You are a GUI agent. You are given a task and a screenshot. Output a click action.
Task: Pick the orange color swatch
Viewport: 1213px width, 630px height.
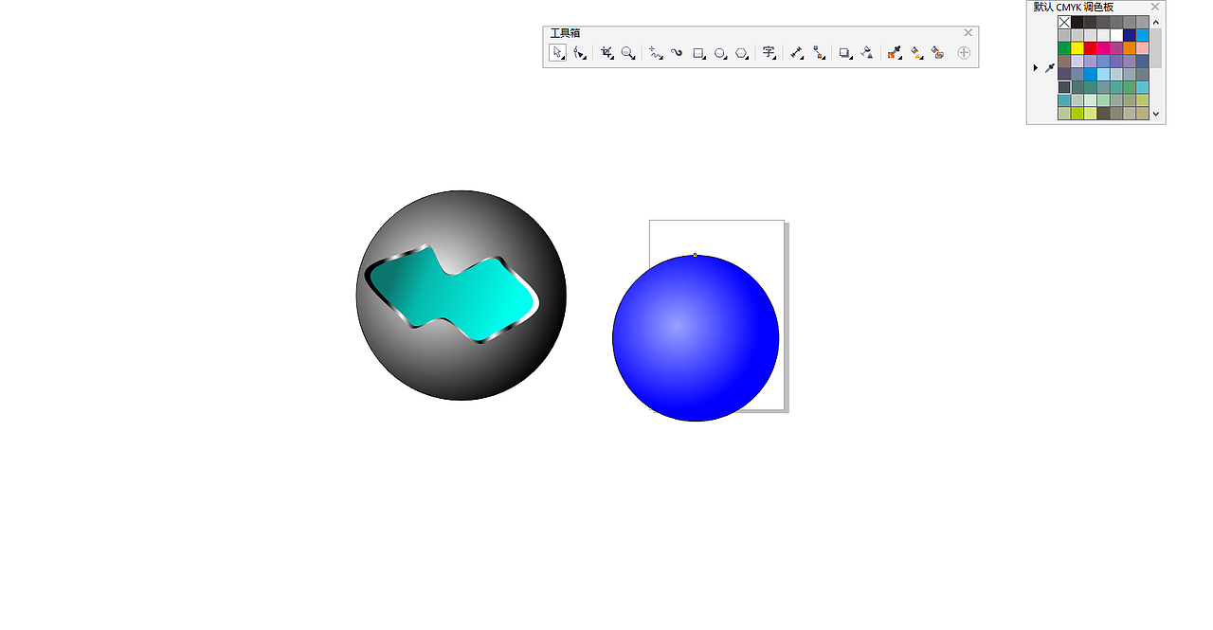[1130, 48]
